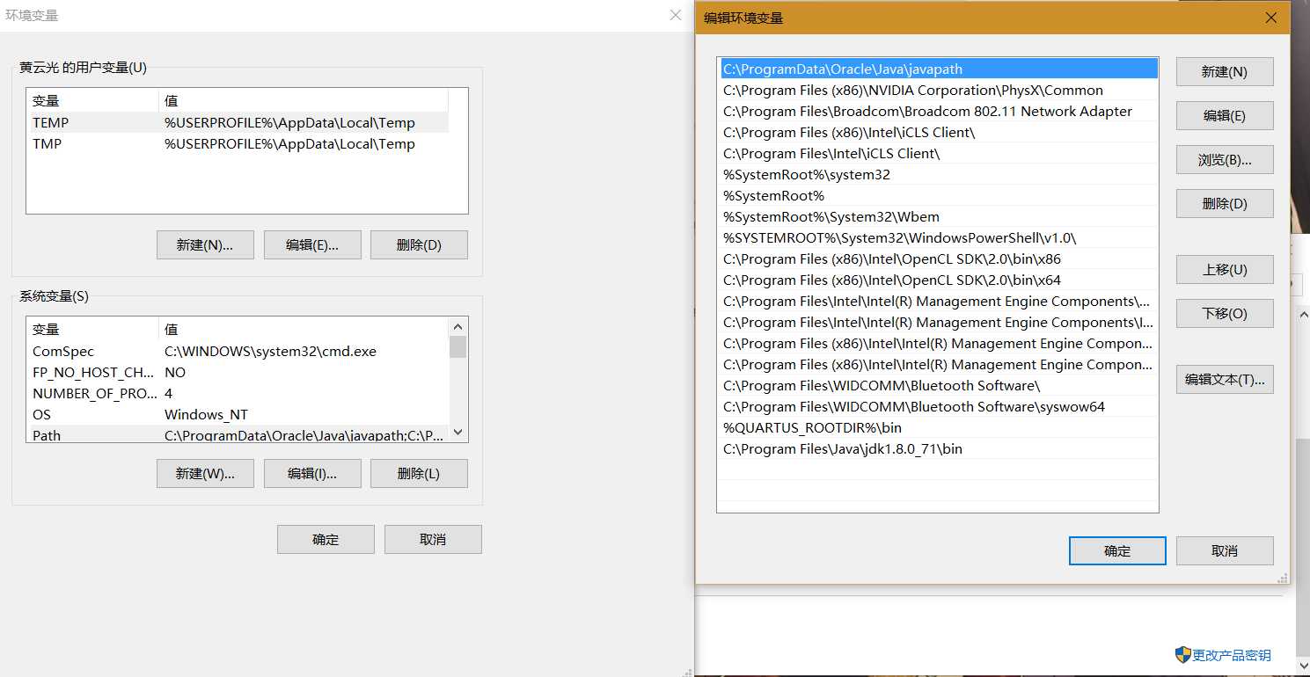Click the 变量 column header in user variables
Image resolution: width=1310 pixels, height=677 pixels.
click(92, 101)
